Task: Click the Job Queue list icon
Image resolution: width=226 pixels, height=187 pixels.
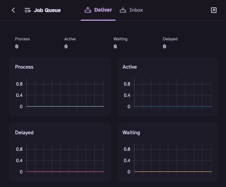Action: (27, 10)
